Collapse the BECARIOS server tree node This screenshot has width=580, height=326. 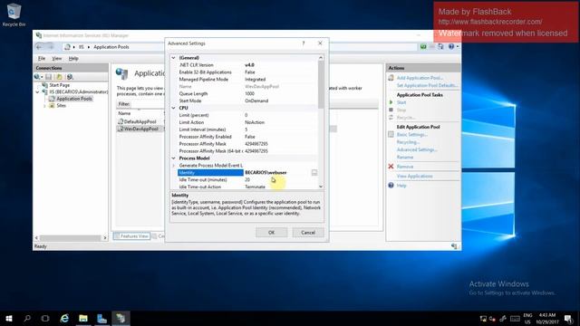click(x=37, y=91)
